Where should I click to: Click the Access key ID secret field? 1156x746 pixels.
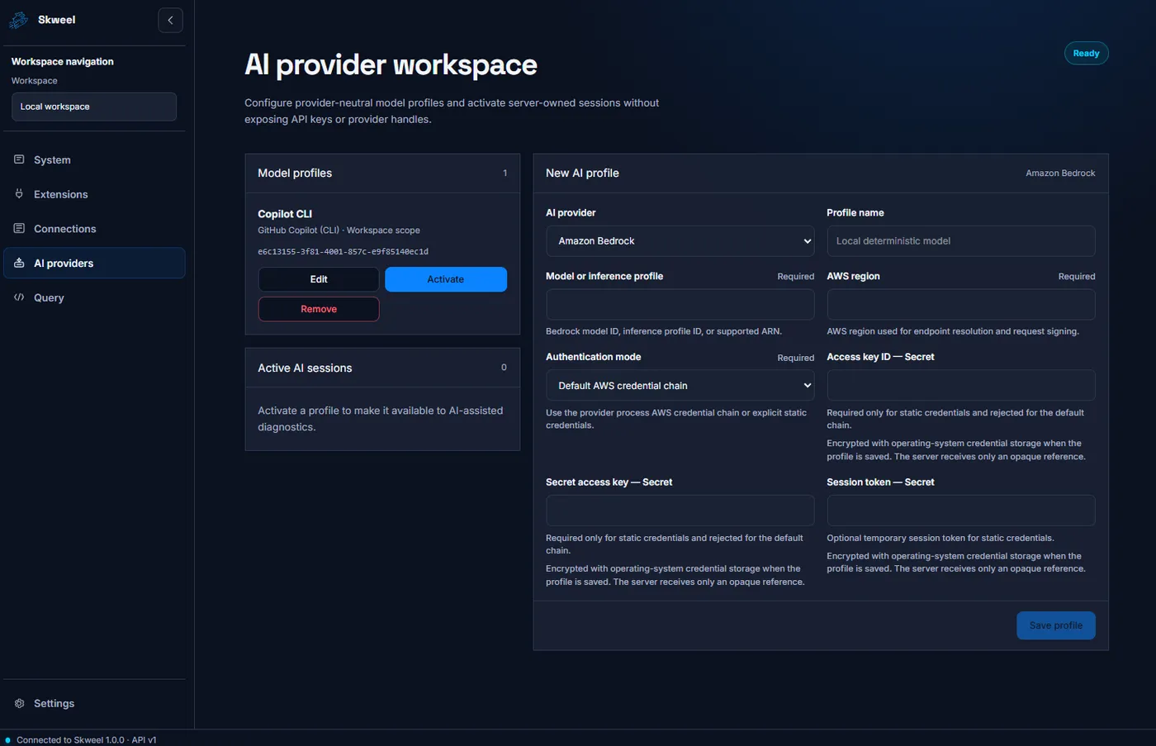point(961,386)
